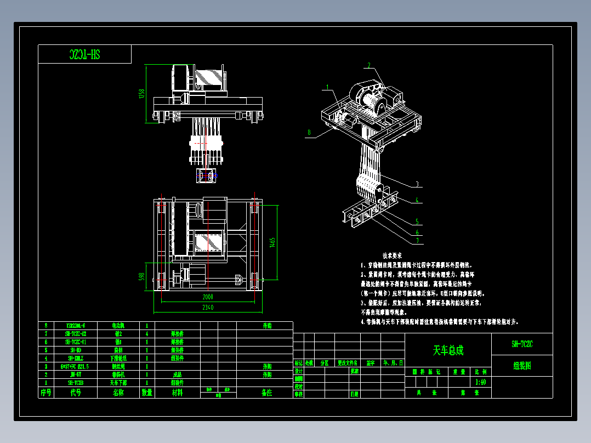Click the 更改文件名 header cell
Image resolution: width=591 pixels, height=443 pixels.
click(x=347, y=363)
